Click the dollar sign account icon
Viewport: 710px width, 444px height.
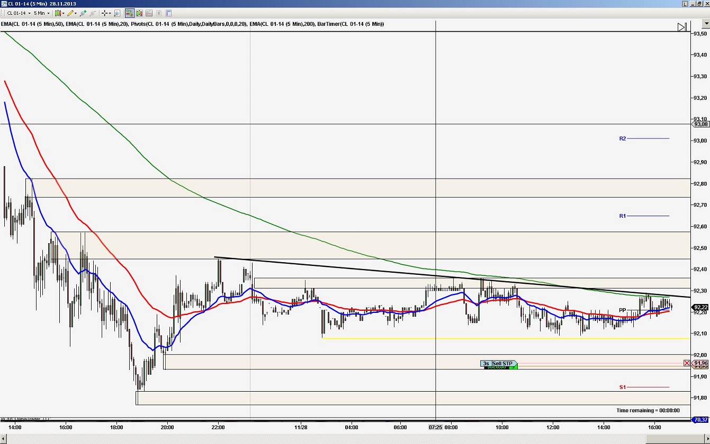(160, 13)
